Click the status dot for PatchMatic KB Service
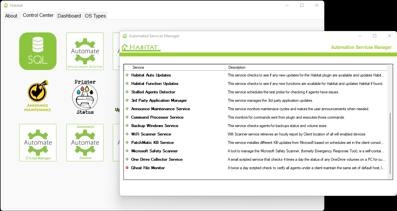 [x=127, y=143]
